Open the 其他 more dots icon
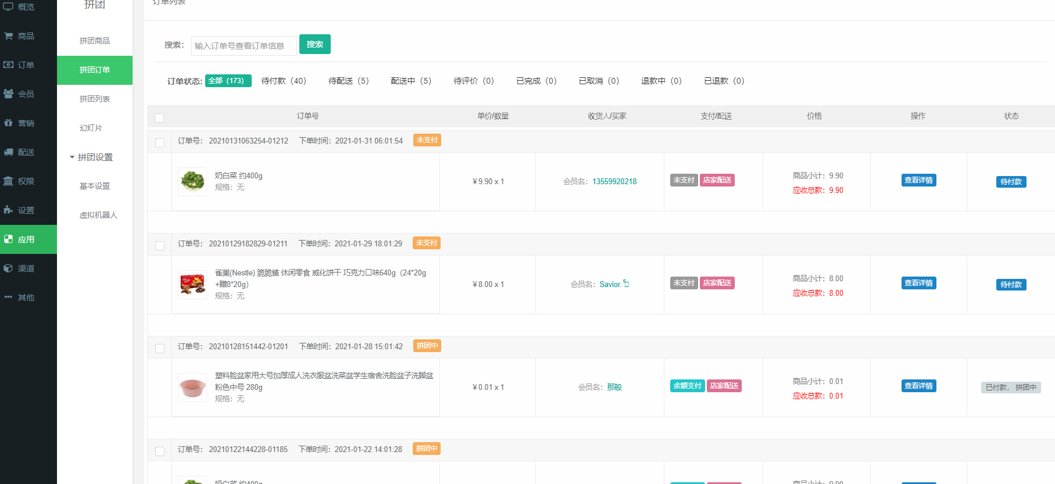1055x484 pixels. 8,297
